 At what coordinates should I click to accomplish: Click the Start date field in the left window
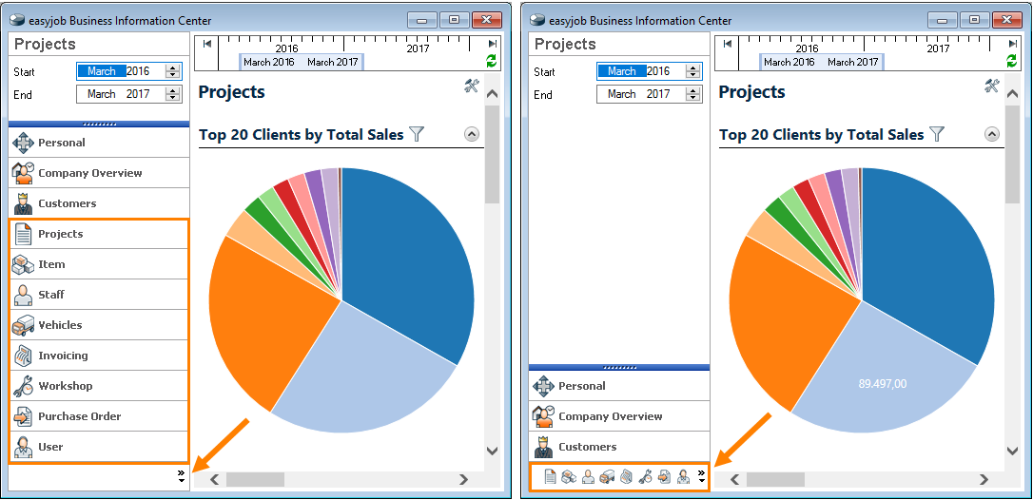(x=119, y=71)
